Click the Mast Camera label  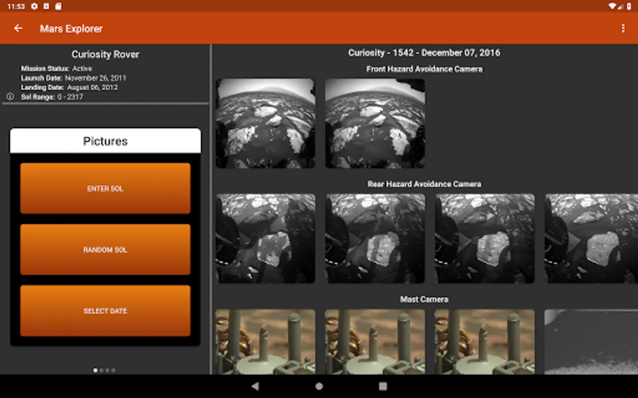coord(424,299)
